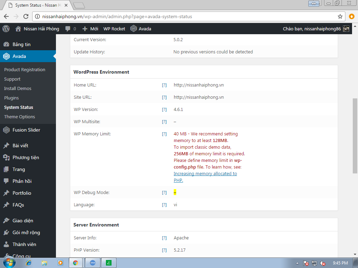
Task: Click help icon beside Language
Action: pyautogui.click(x=164, y=205)
